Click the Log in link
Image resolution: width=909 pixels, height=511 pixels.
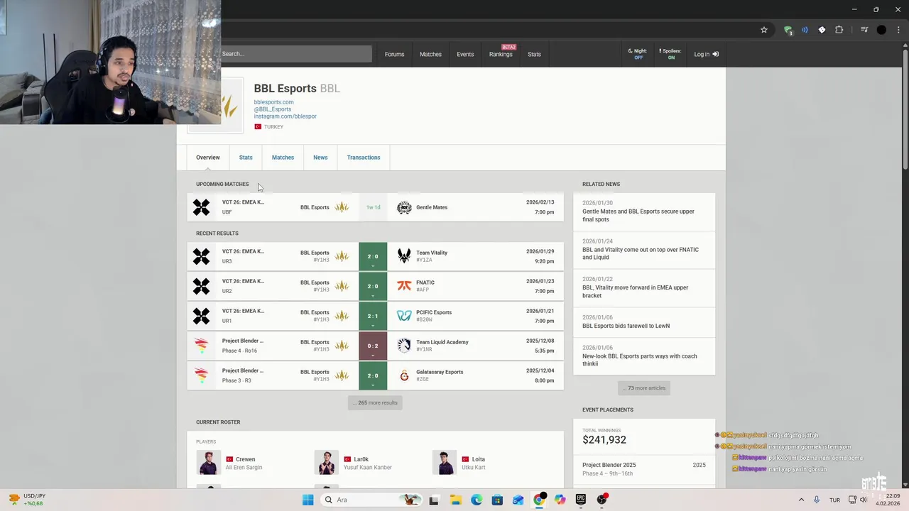coord(706,54)
